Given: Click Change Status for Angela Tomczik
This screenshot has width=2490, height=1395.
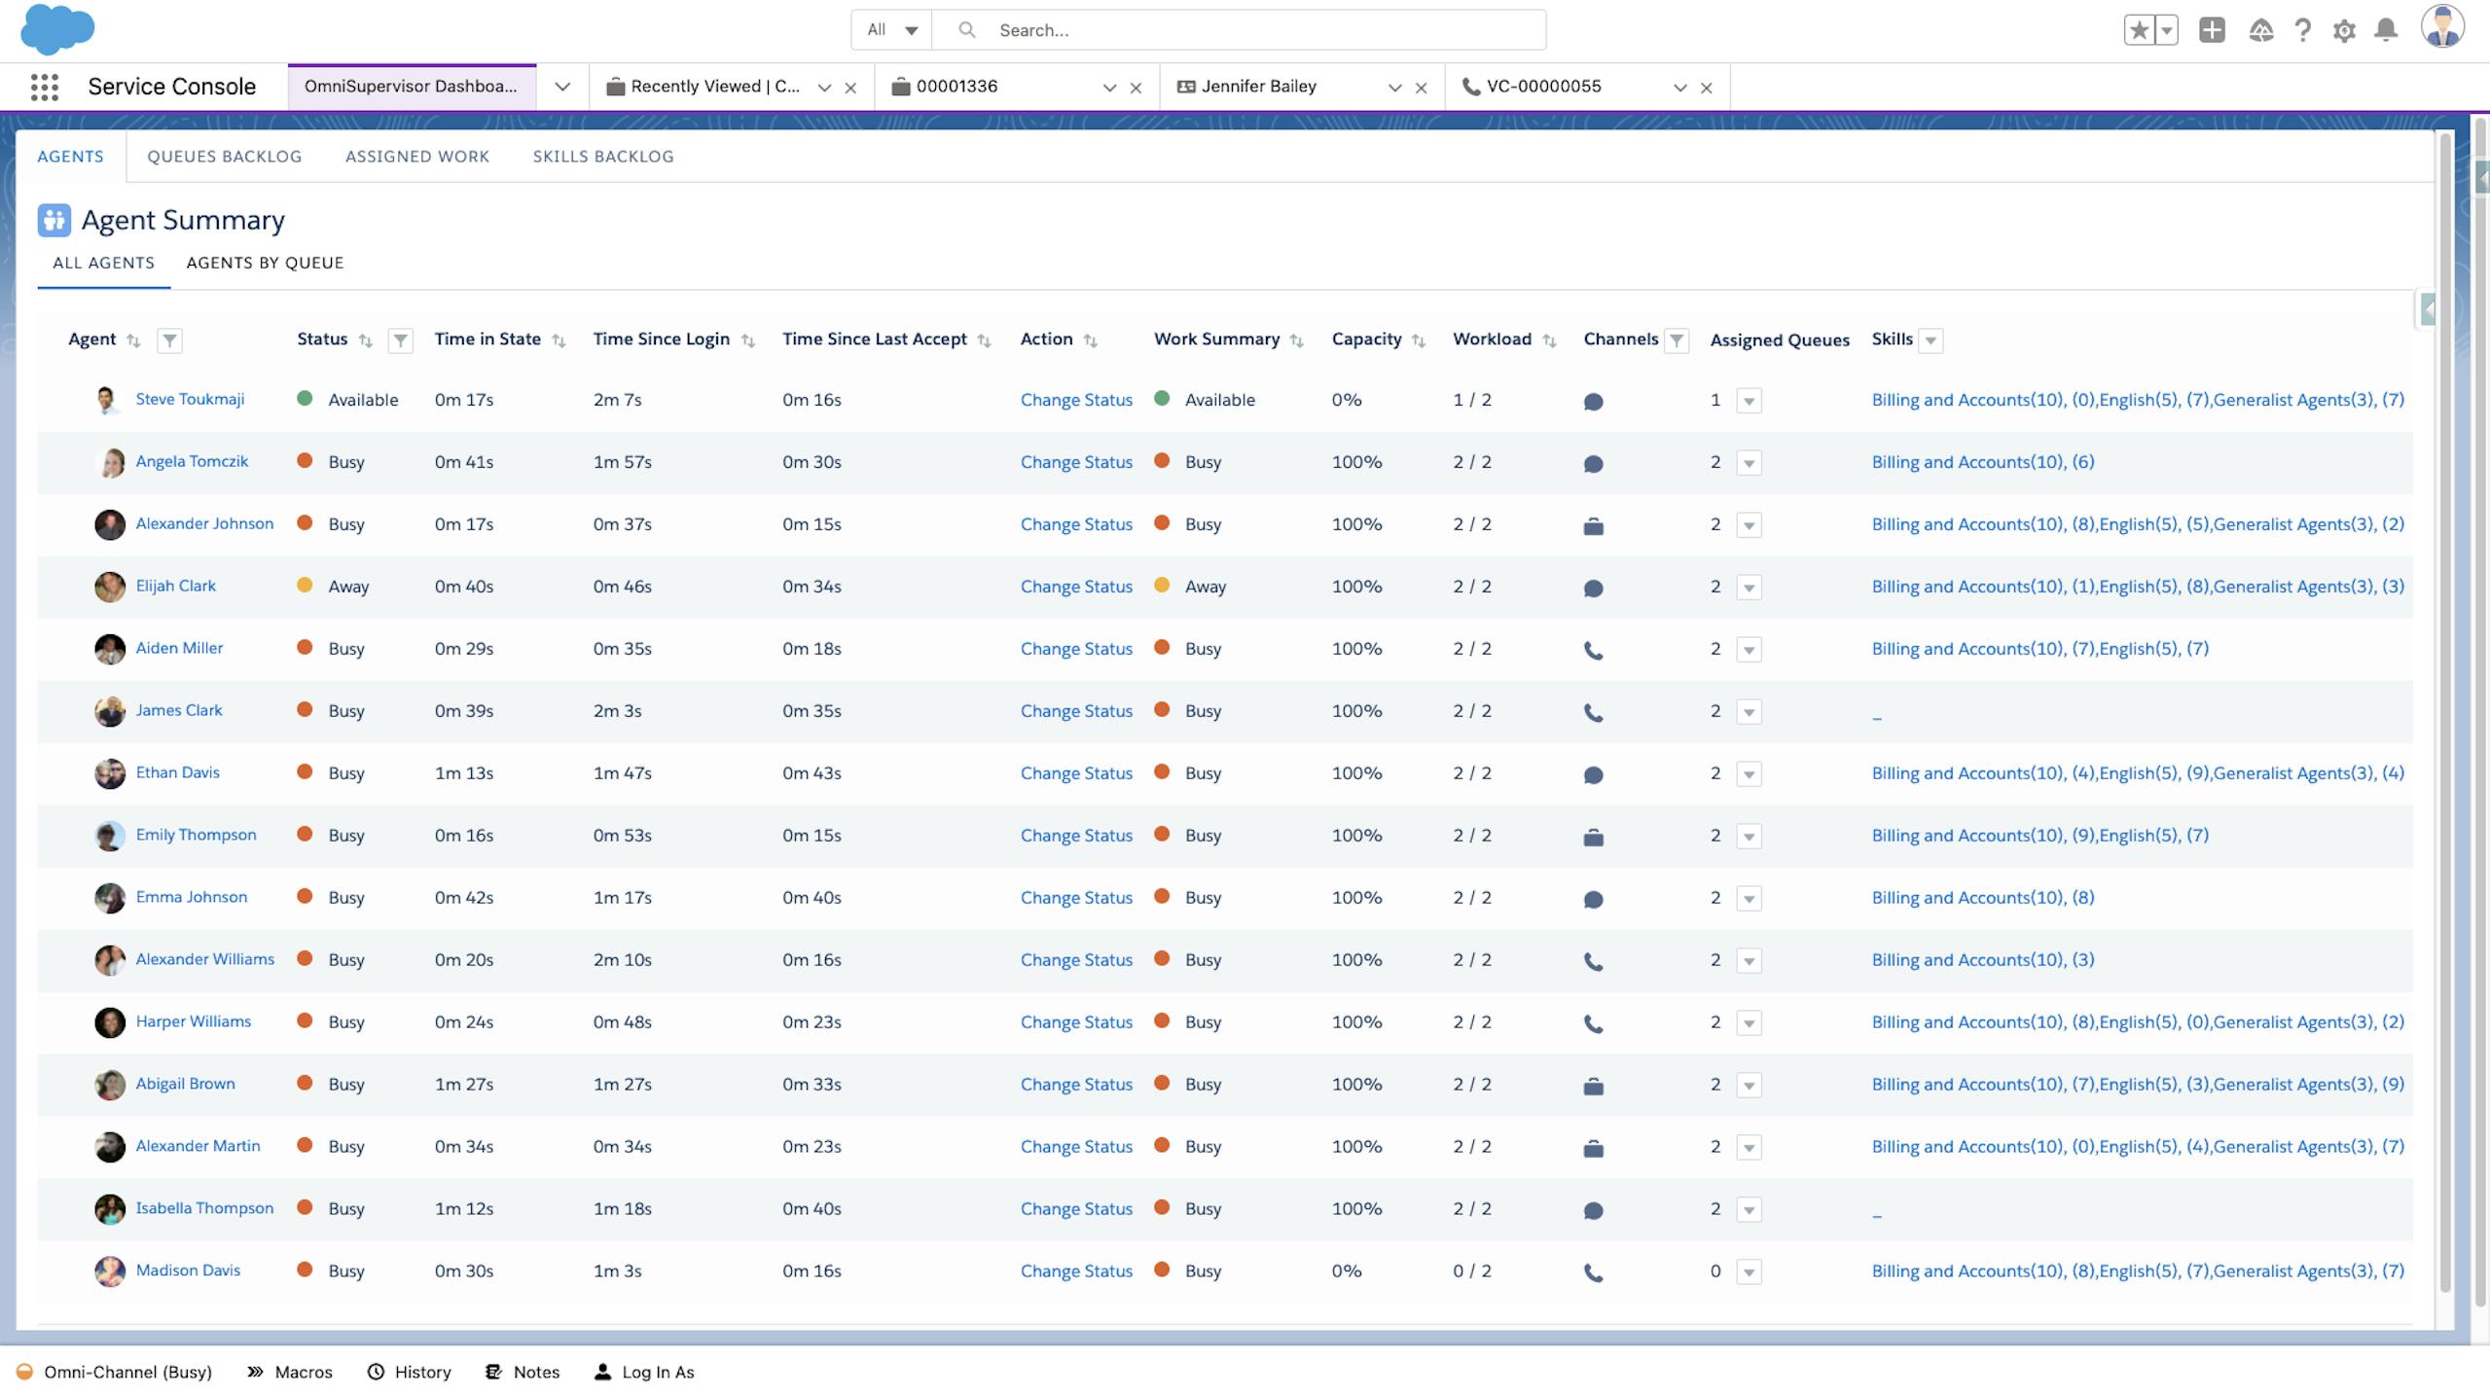Looking at the screenshot, I should tap(1076, 462).
